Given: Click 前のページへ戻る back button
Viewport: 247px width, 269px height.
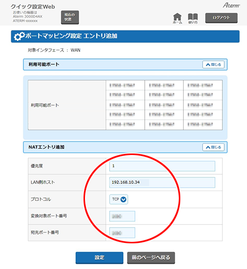Looking at the screenshot, I should [151, 258].
